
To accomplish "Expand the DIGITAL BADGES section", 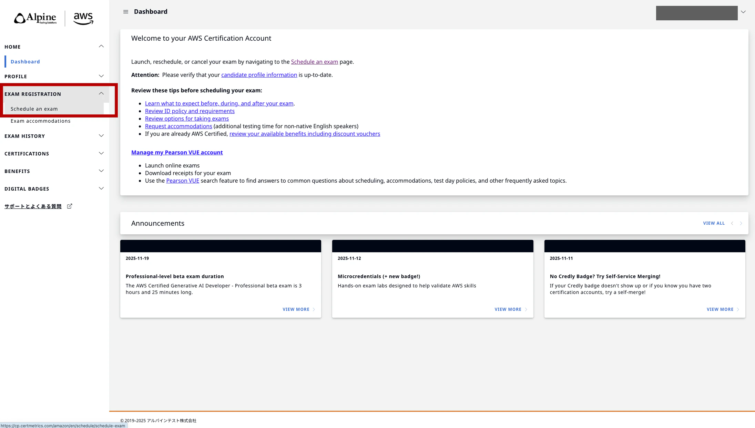I will click(x=101, y=188).
